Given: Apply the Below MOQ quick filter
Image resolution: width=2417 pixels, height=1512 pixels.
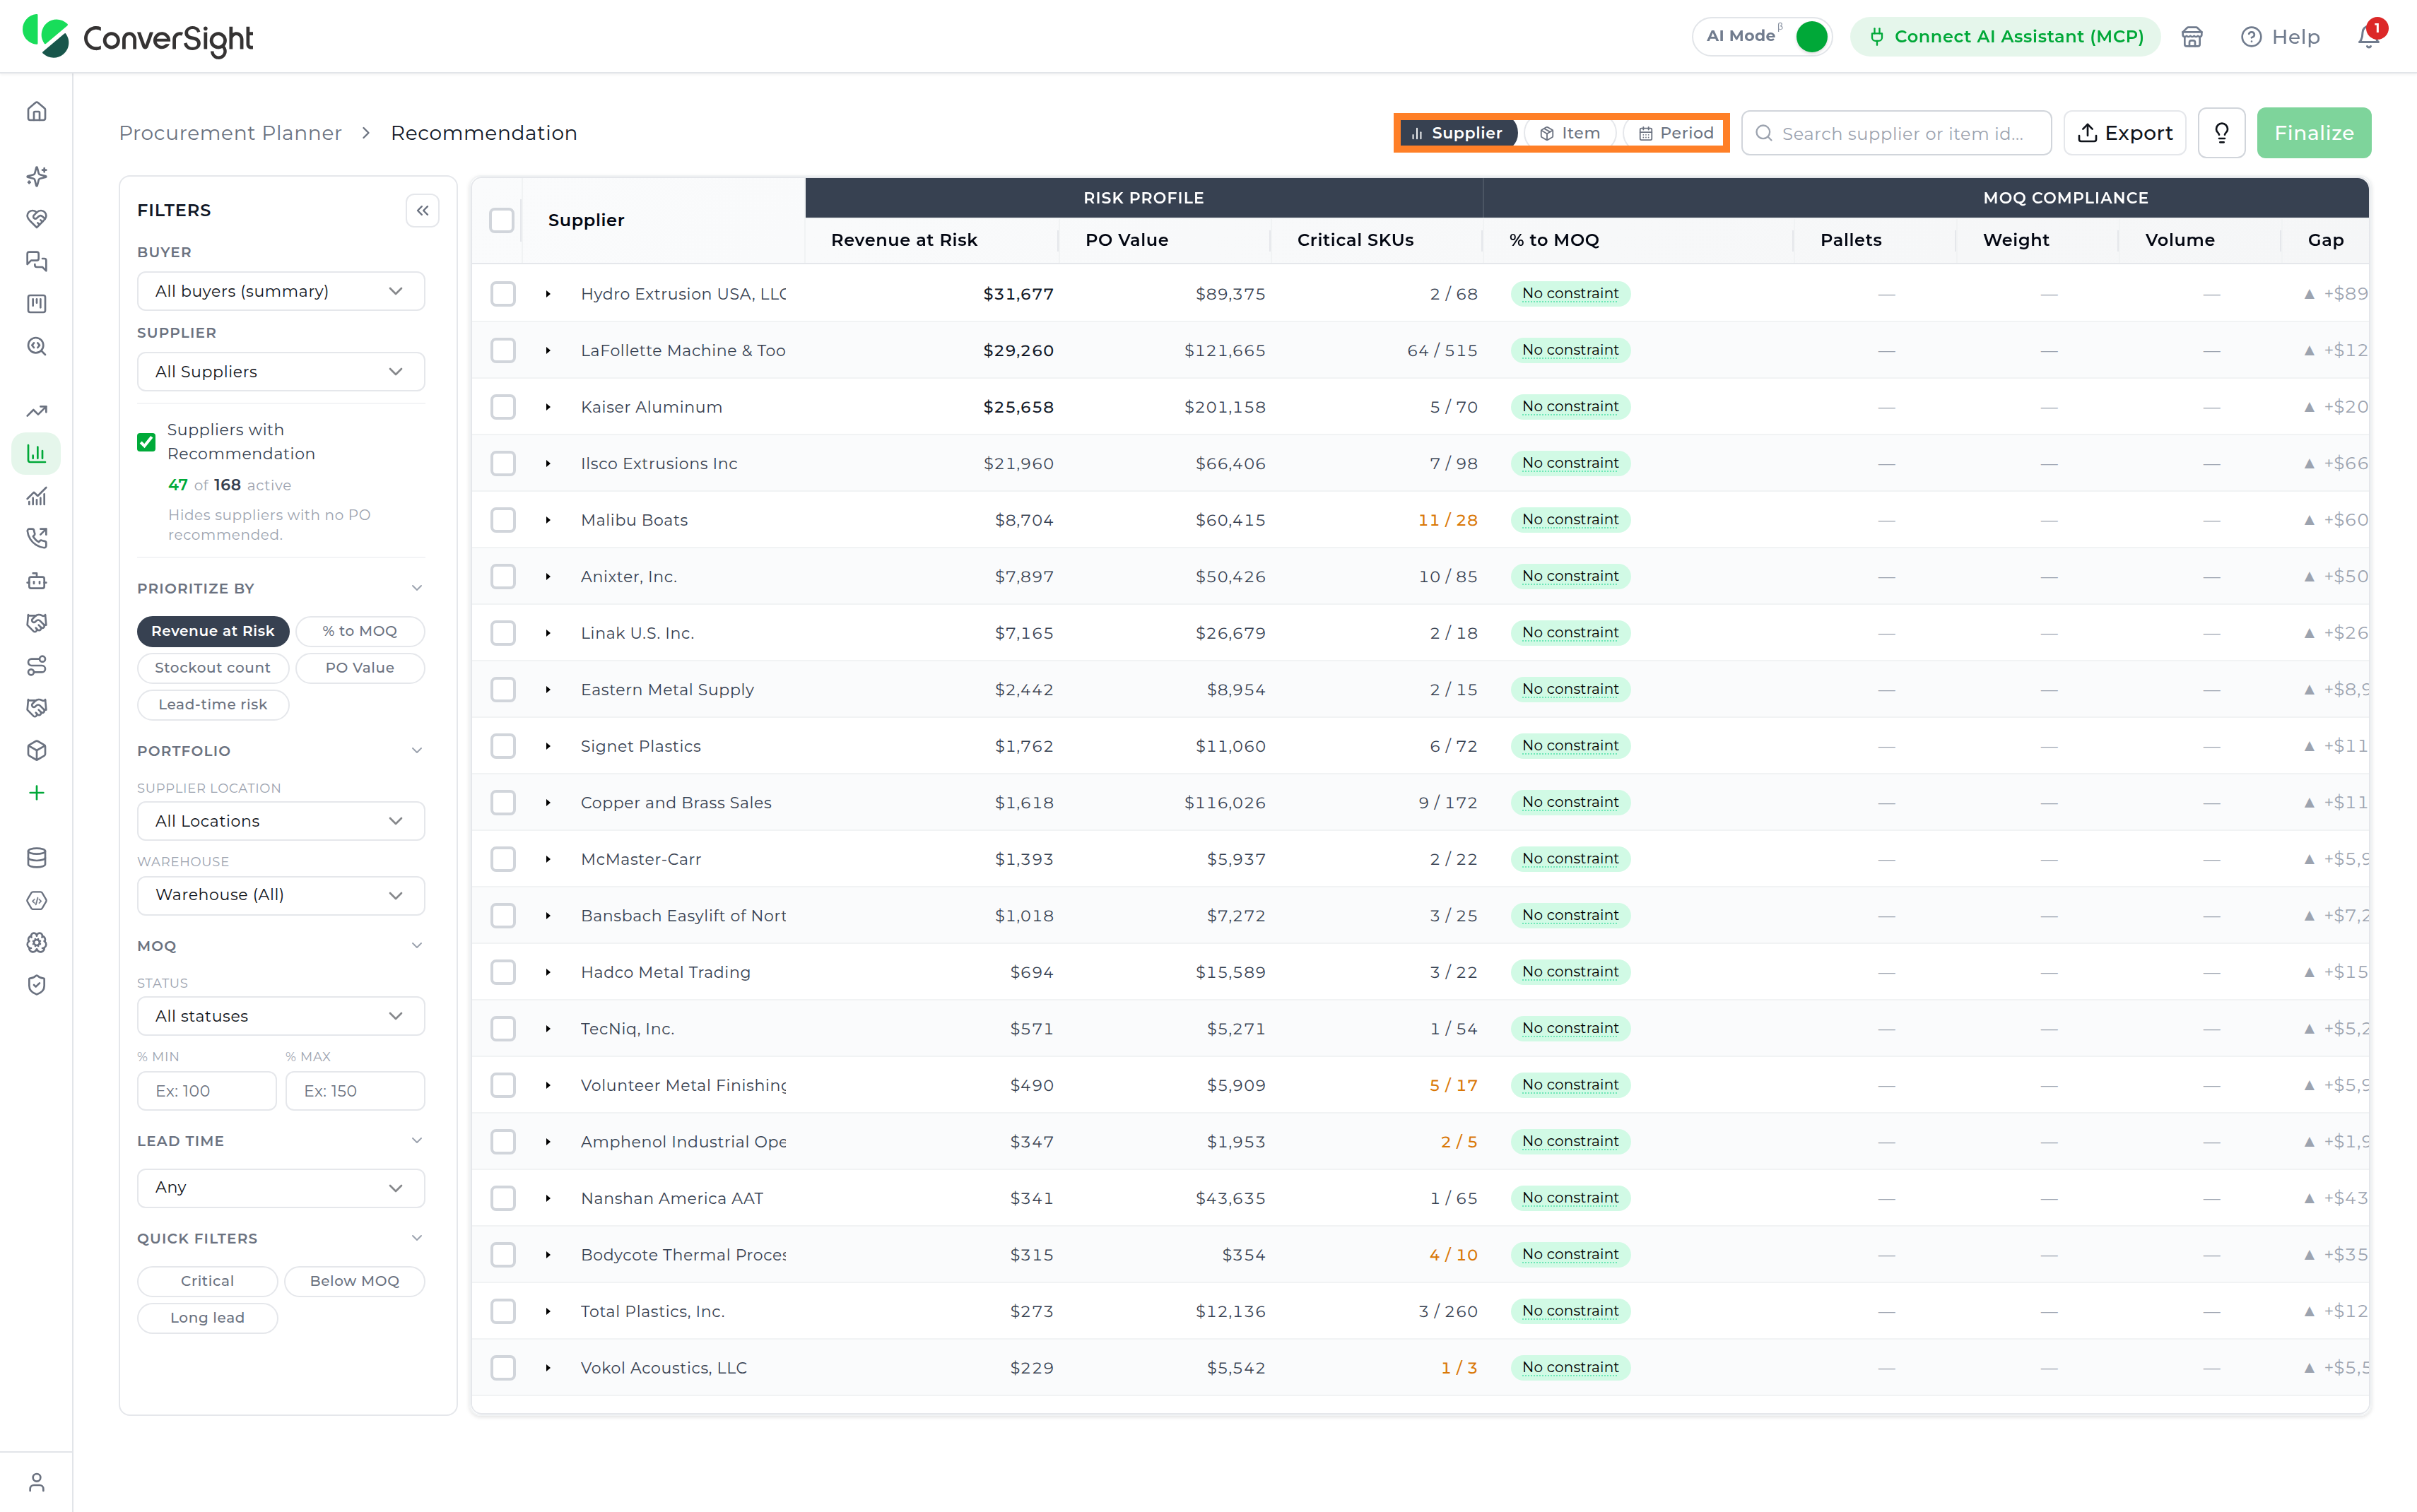Looking at the screenshot, I should (355, 1281).
